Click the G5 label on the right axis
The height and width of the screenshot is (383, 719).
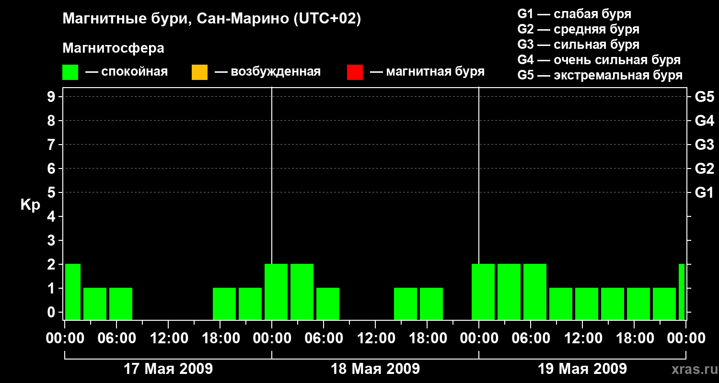(704, 97)
